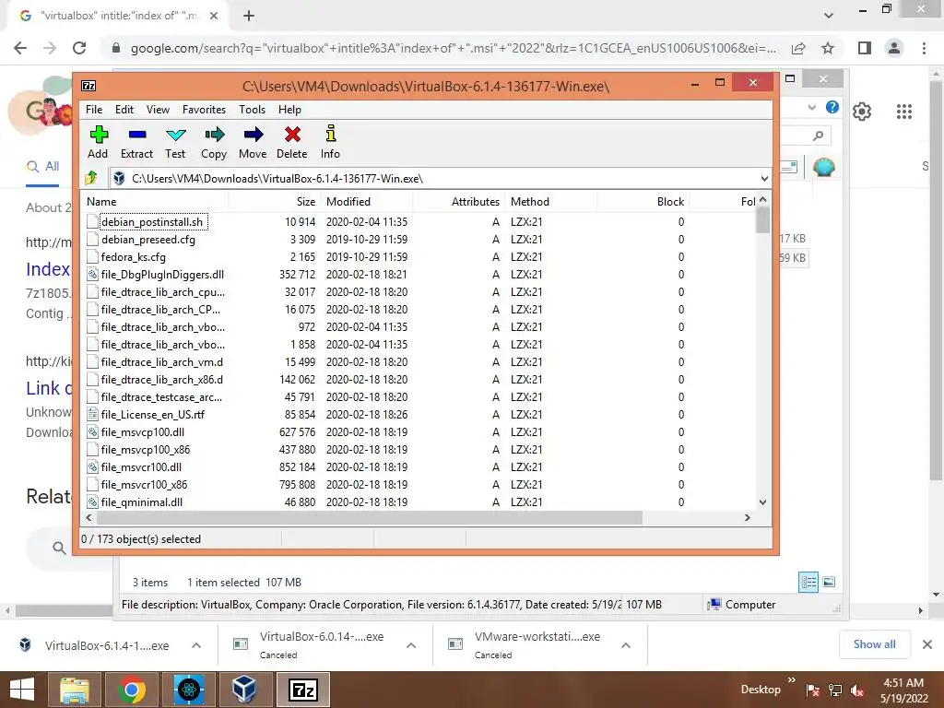Expand VirtualBox-6.0.14 download options chevron

click(x=411, y=645)
